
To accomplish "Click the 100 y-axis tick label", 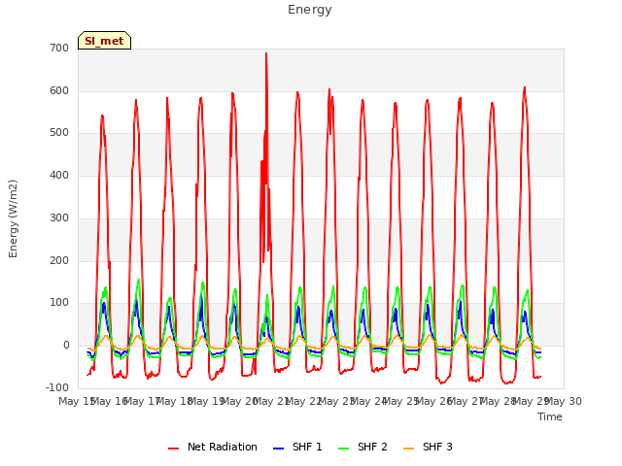I will (x=59, y=303).
